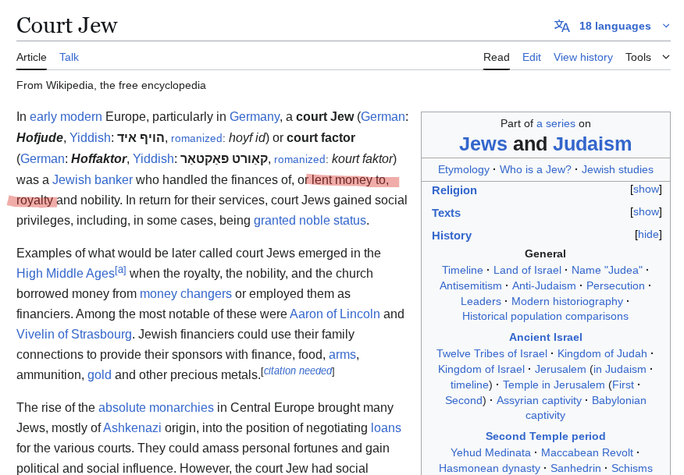Open the Judaism link in infobox title
This screenshot has height=475, width=684.
[592, 144]
